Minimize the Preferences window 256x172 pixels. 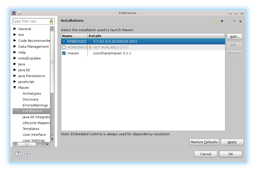tap(230, 13)
